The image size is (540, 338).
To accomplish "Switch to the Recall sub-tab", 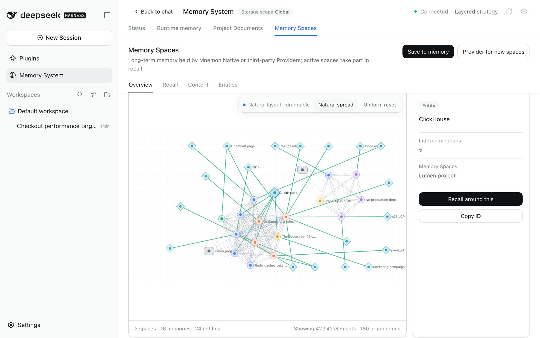I will tap(170, 85).
